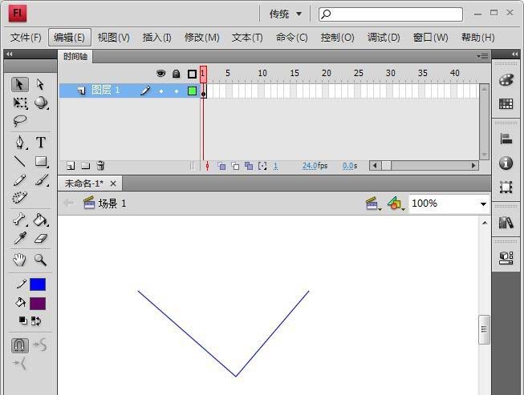Toggle the Snap to Objects magnet
The height and width of the screenshot is (395, 524).
click(x=20, y=345)
